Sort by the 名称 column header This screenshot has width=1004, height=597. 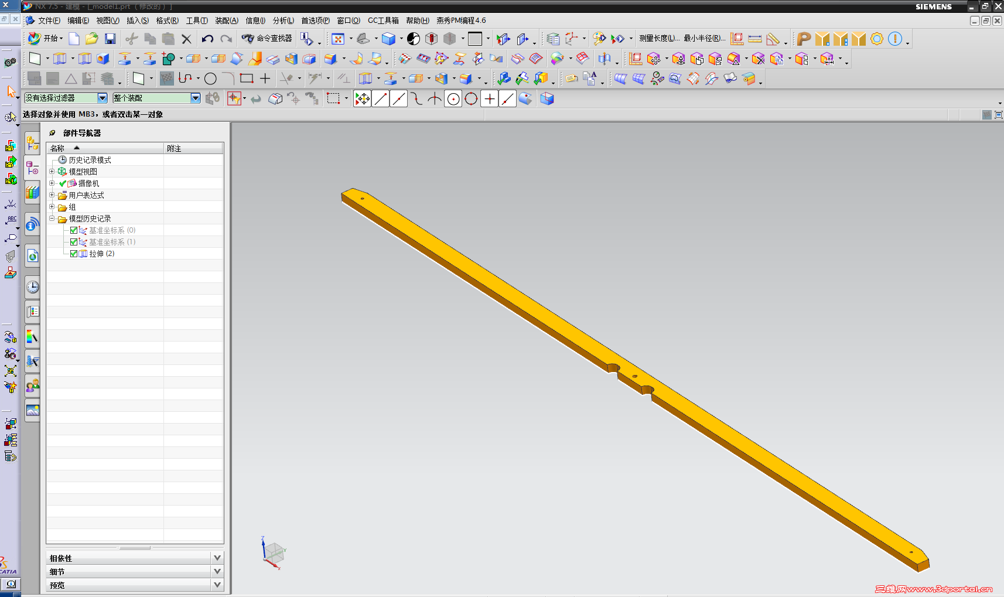tap(105, 148)
